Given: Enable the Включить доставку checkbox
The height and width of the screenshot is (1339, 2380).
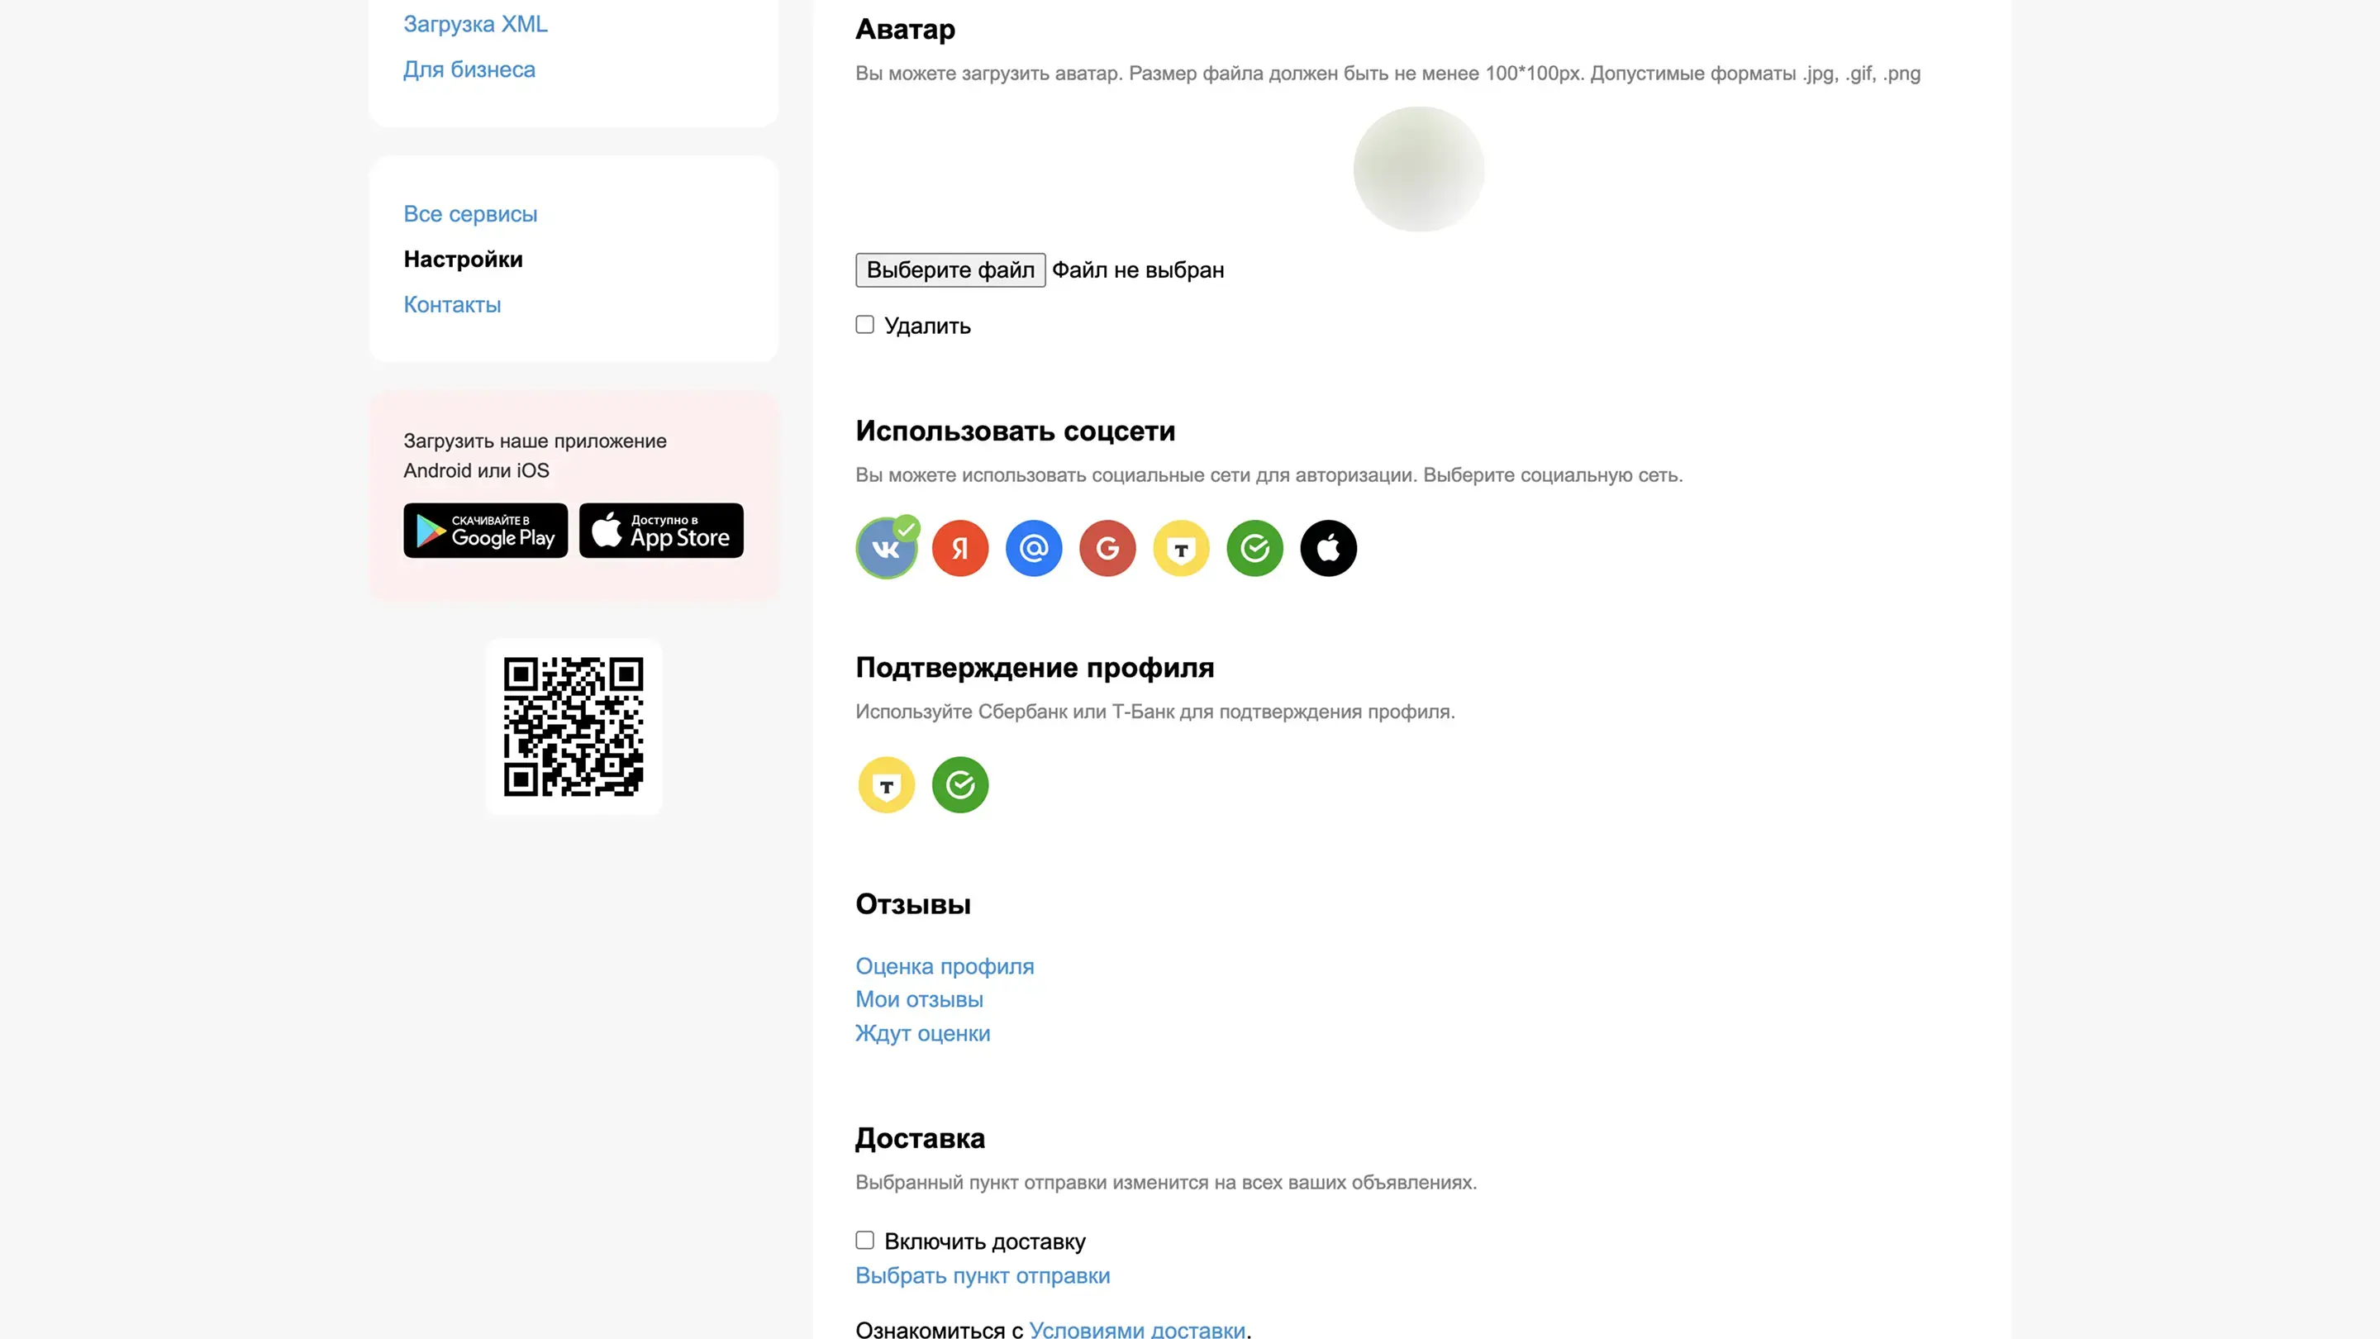Looking at the screenshot, I should tap(864, 1240).
